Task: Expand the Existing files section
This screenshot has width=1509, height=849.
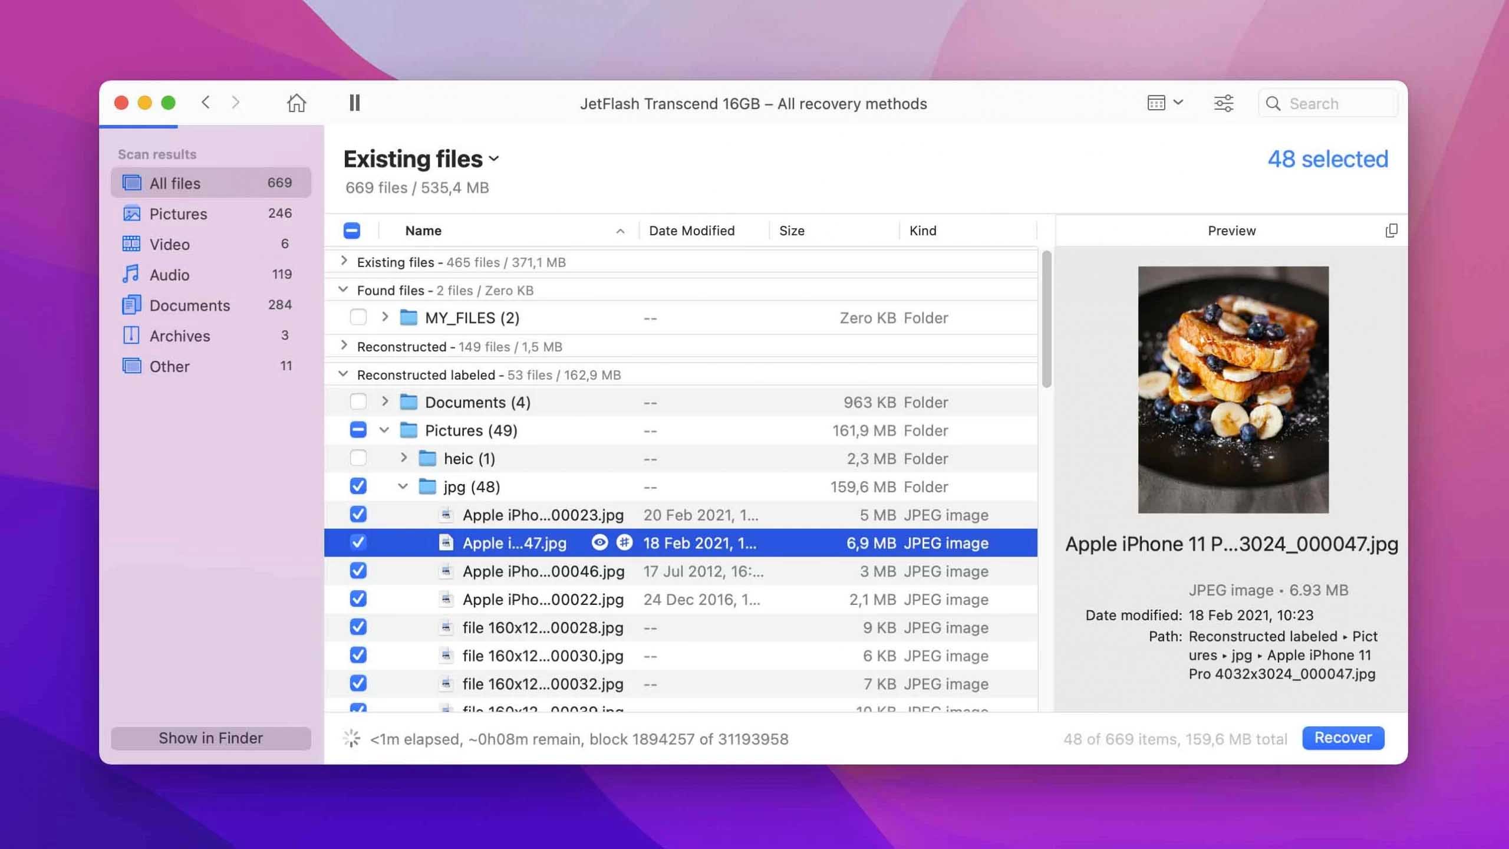Action: 345,262
